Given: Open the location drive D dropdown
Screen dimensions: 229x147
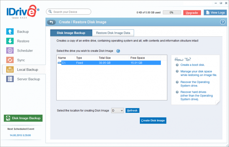Looking at the screenshot, I should [x=118, y=110].
